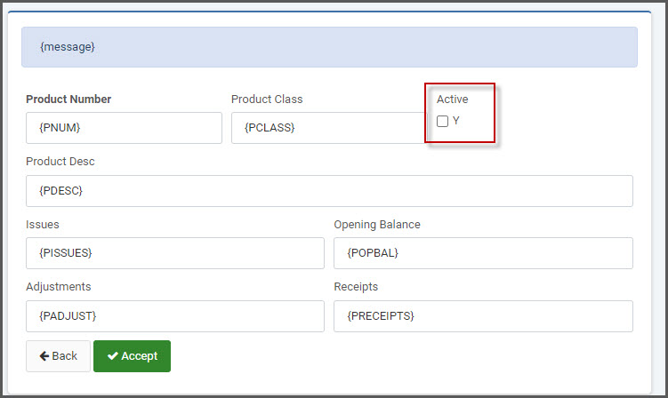The image size is (668, 398).
Task: Click into the {PDESC} description field
Action: pos(329,191)
